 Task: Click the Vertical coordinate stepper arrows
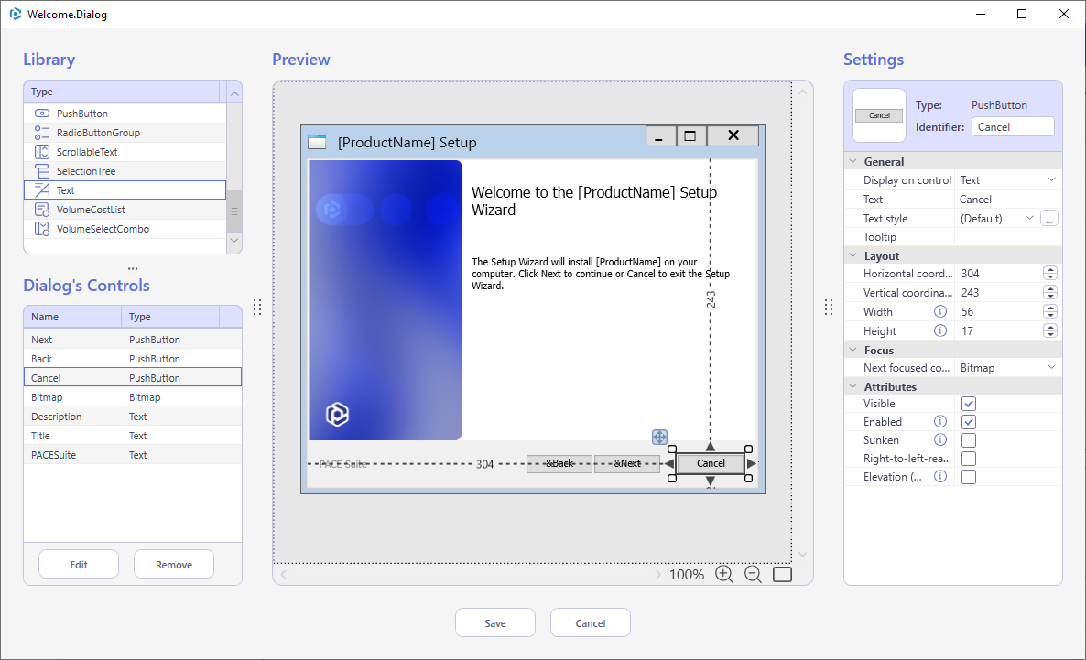[x=1050, y=292]
